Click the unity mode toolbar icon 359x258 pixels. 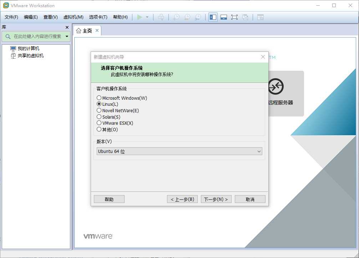245,17
